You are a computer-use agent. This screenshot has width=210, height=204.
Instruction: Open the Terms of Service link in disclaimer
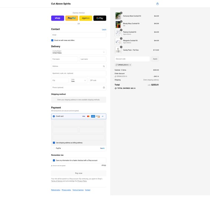point(57,181)
